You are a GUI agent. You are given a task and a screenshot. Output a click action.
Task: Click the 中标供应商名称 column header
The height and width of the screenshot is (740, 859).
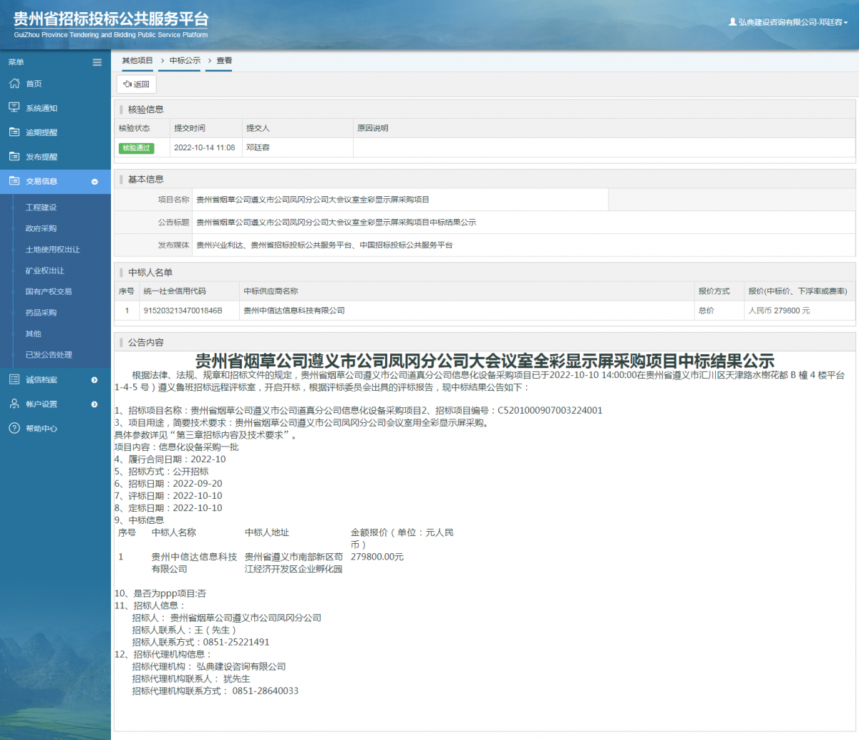(271, 291)
